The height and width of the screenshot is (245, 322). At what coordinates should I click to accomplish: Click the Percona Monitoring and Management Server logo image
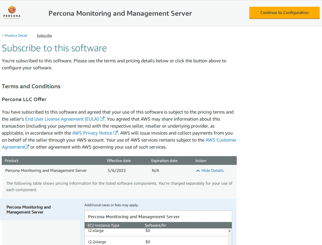(12, 12)
